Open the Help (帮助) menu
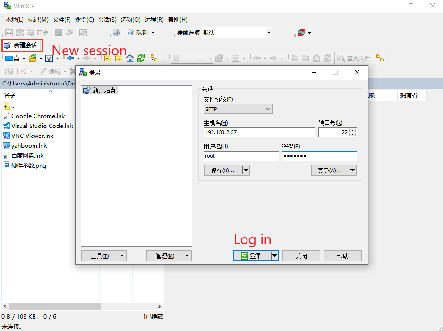Viewport: 443px width, 331px height. (x=178, y=19)
